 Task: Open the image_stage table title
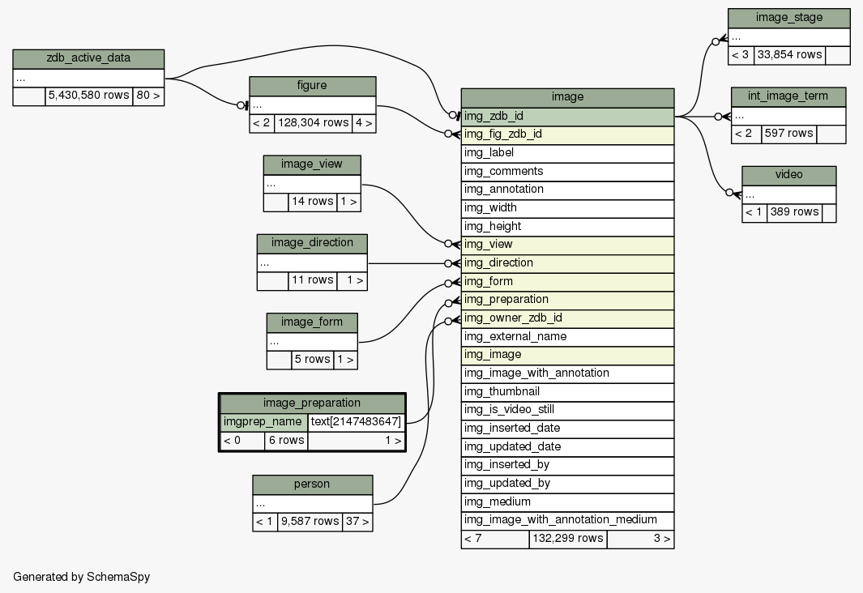[788, 18]
